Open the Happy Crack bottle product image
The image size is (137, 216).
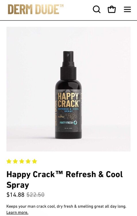click(68, 89)
